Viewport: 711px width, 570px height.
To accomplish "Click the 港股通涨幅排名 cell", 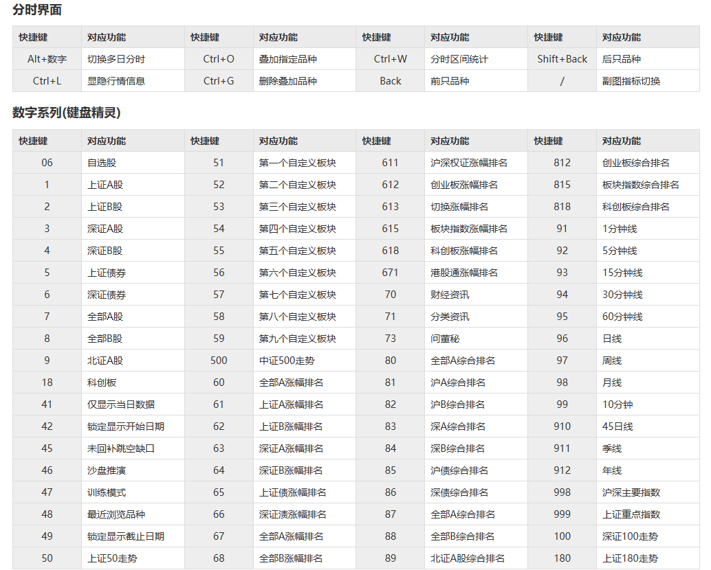I will point(476,273).
